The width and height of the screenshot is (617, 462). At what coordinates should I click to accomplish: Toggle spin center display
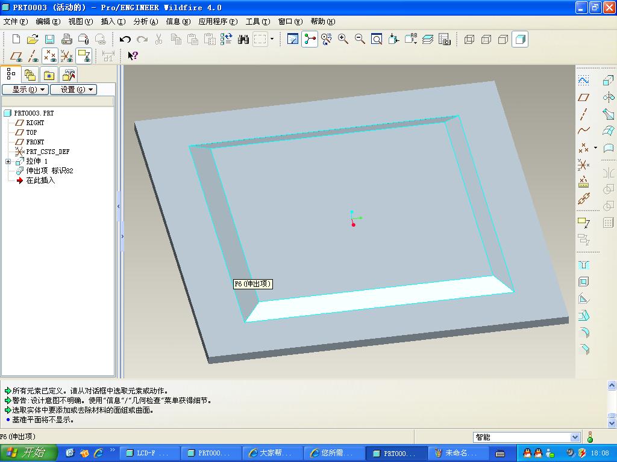[310, 39]
